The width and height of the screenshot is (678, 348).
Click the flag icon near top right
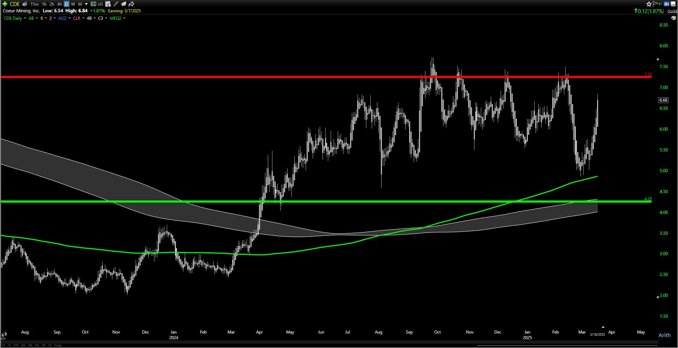click(x=655, y=4)
